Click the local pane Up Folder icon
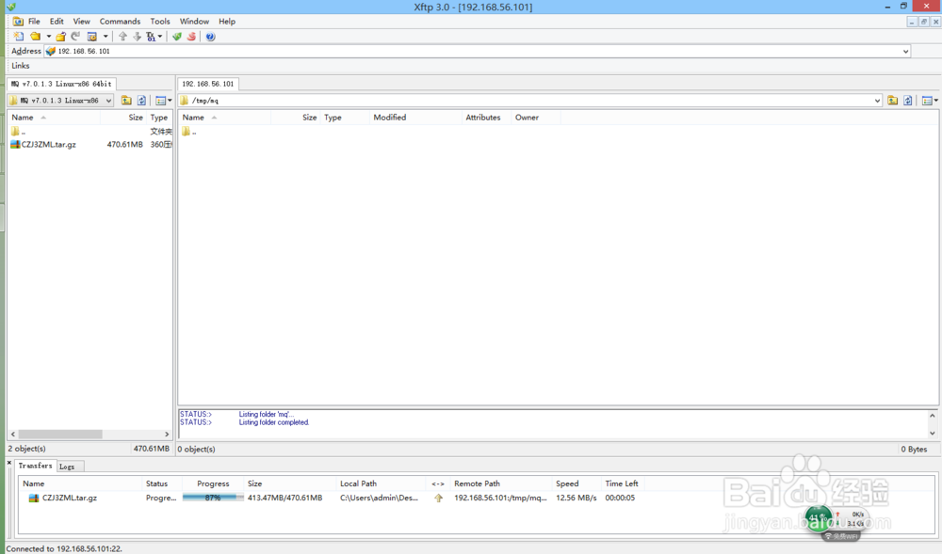The image size is (942, 554). click(x=126, y=101)
